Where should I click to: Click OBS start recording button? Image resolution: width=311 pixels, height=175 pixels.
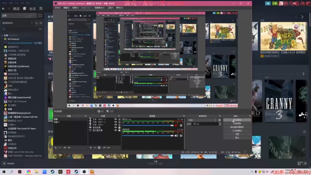[x=237, y=123]
